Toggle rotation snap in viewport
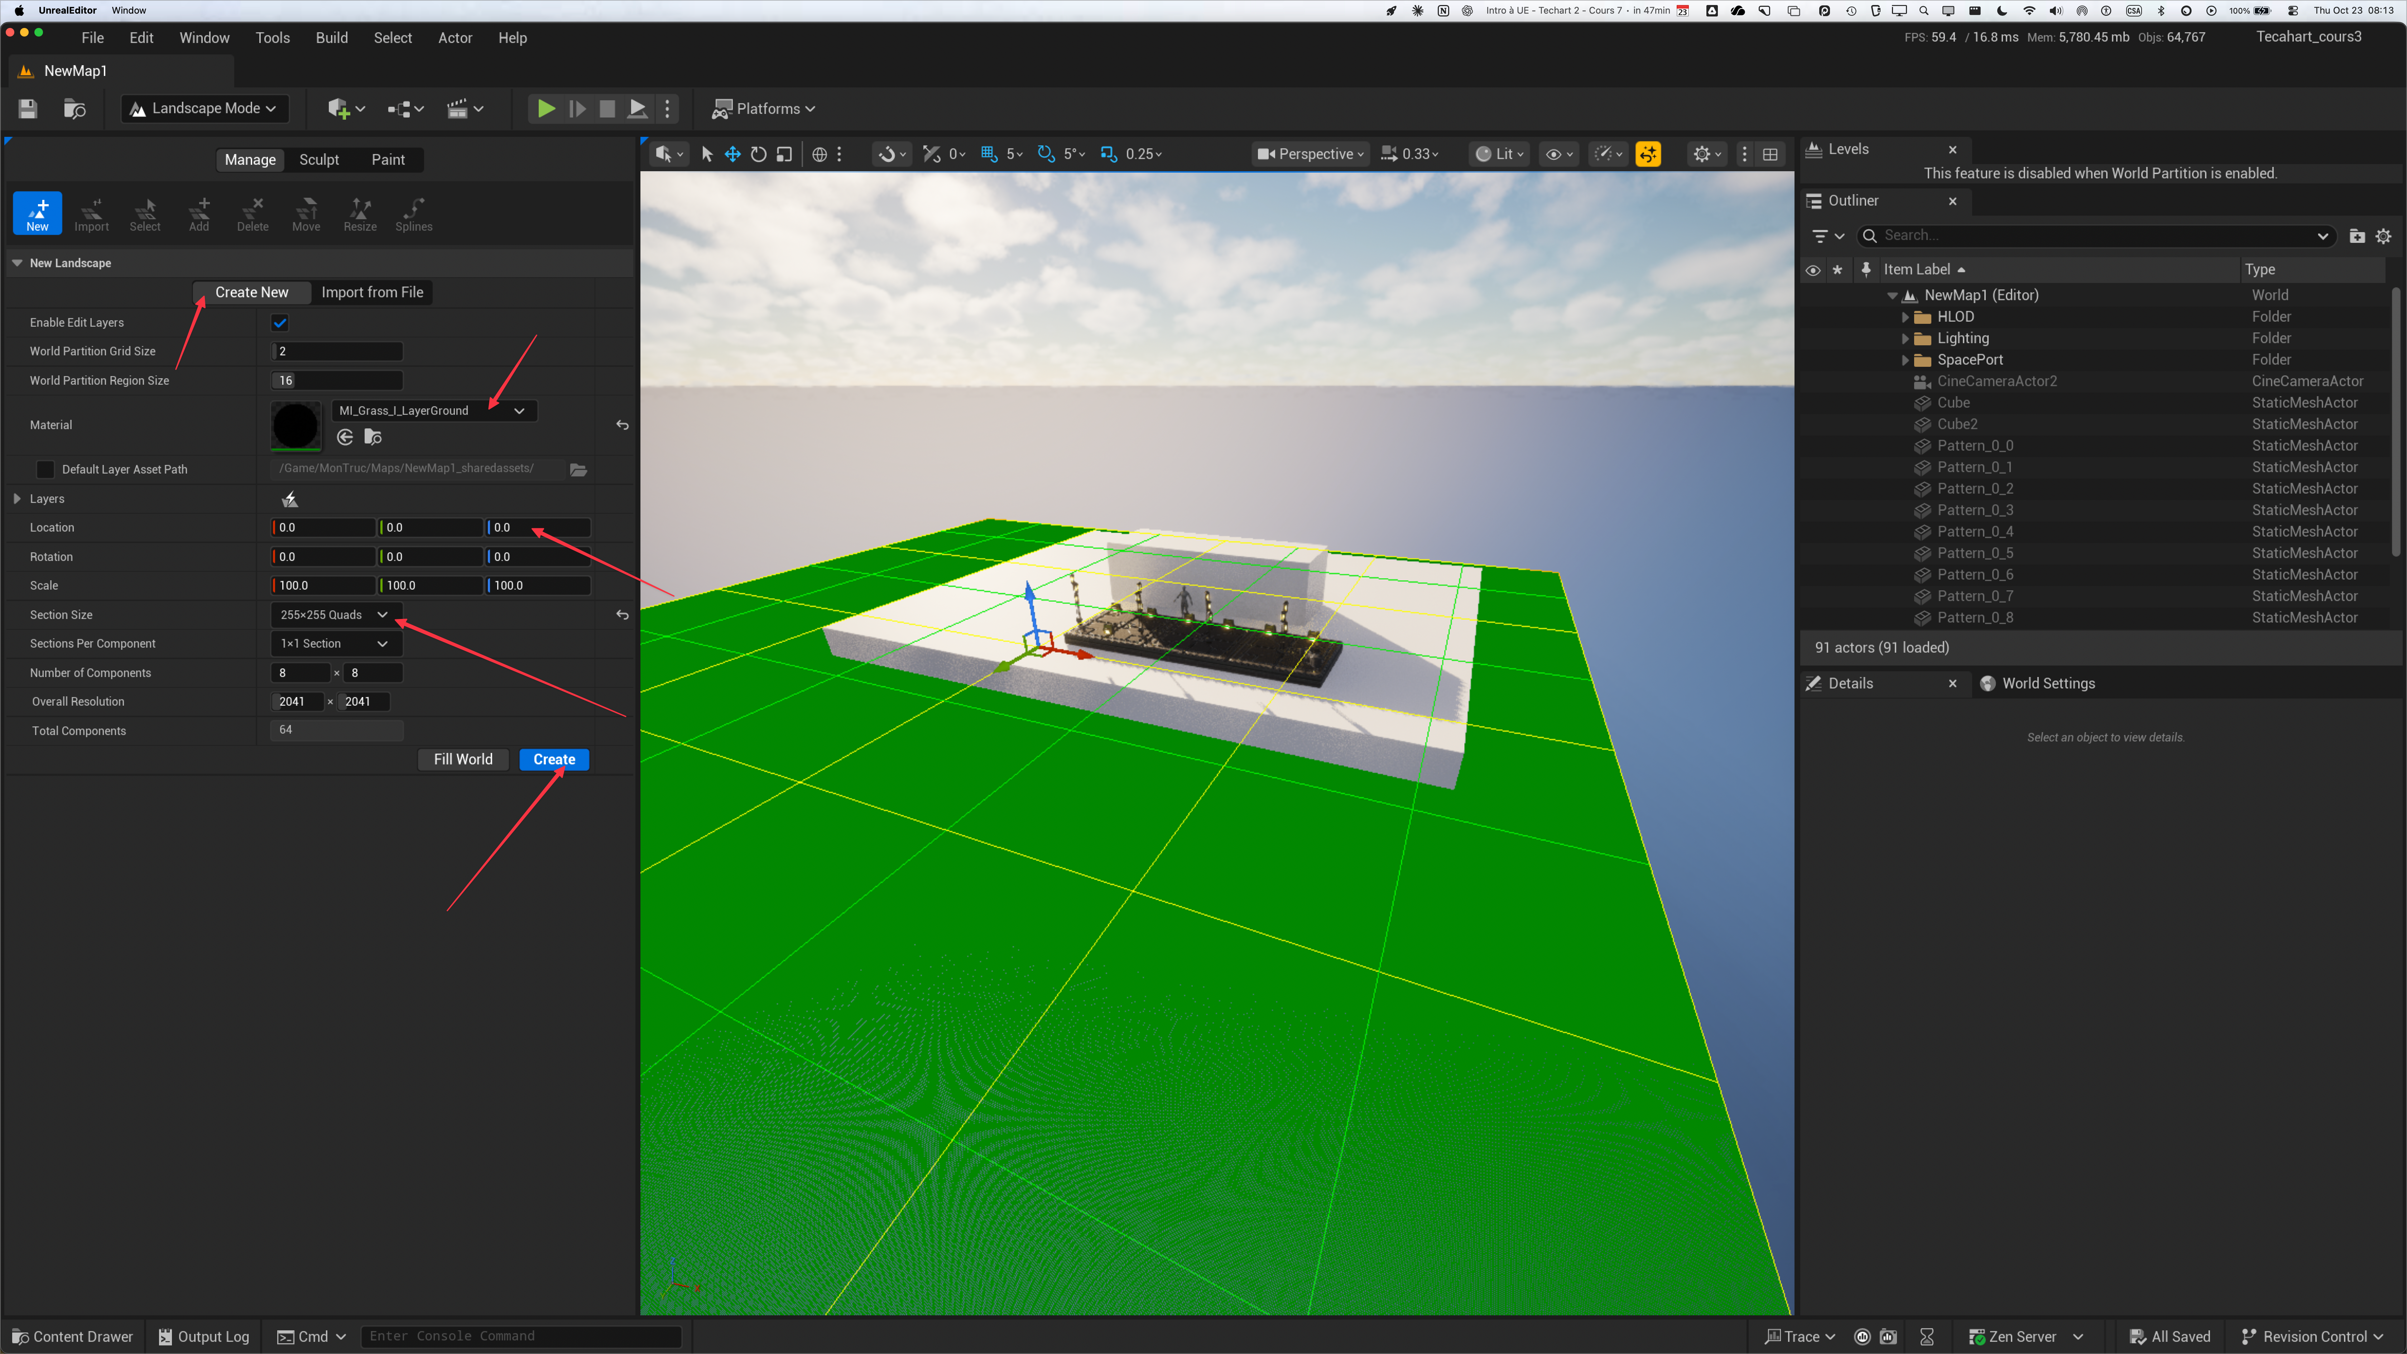 (x=1047, y=154)
